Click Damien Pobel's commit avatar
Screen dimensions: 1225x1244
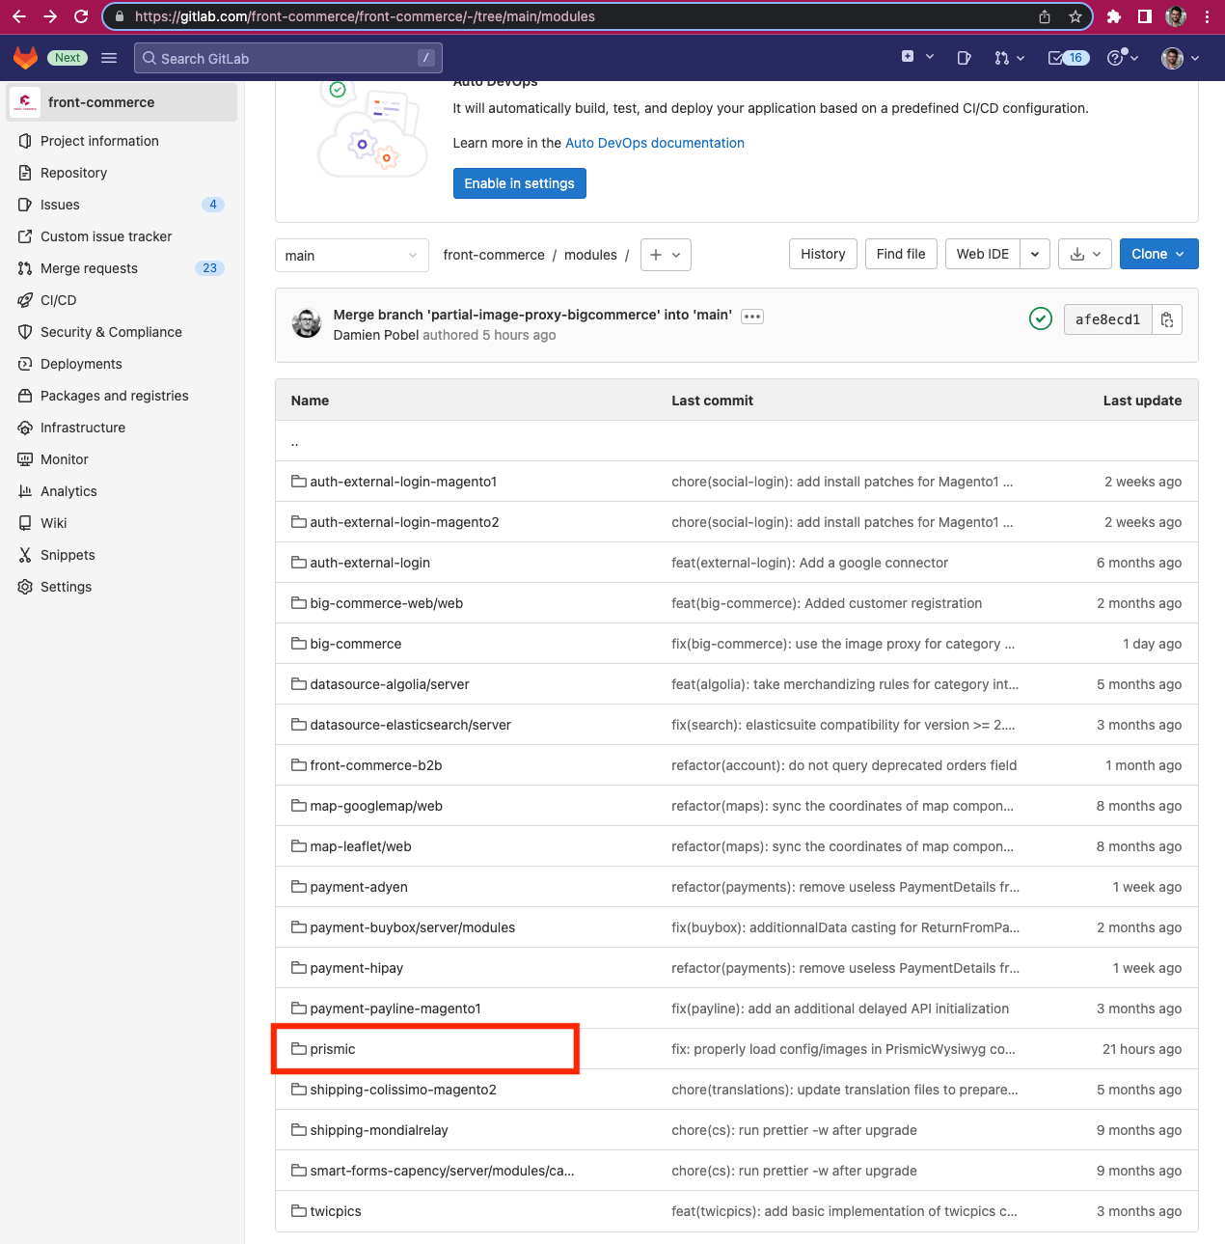pyautogui.click(x=307, y=323)
